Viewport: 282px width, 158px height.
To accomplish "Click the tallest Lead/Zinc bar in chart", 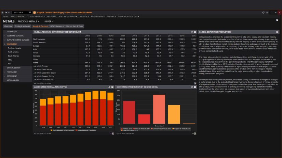I will [x=159, y=109].
